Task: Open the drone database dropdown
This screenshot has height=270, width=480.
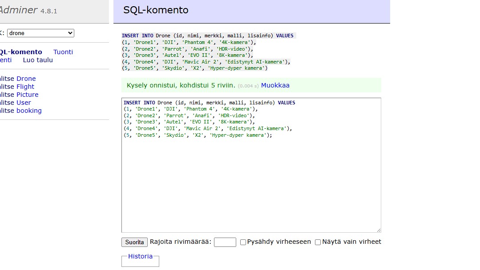Action: click(41, 33)
